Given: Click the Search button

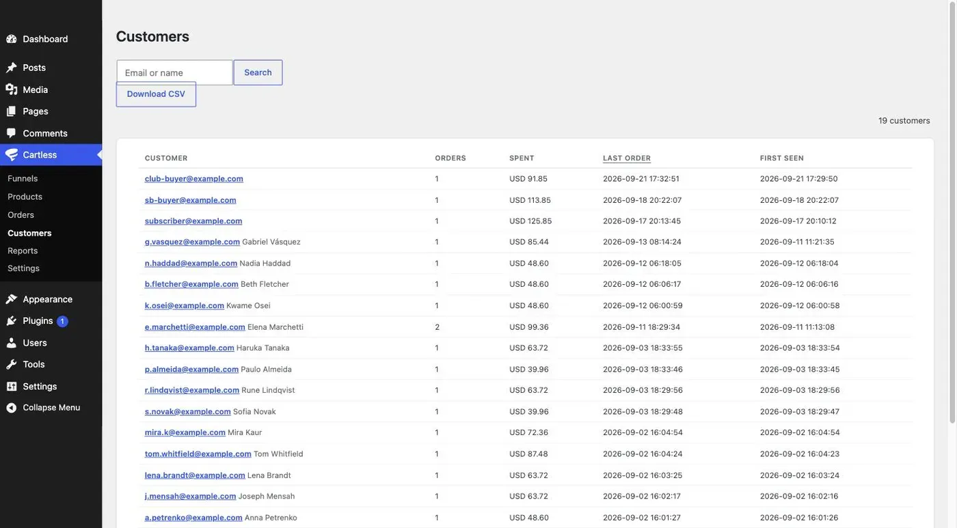Looking at the screenshot, I should click(x=258, y=72).
